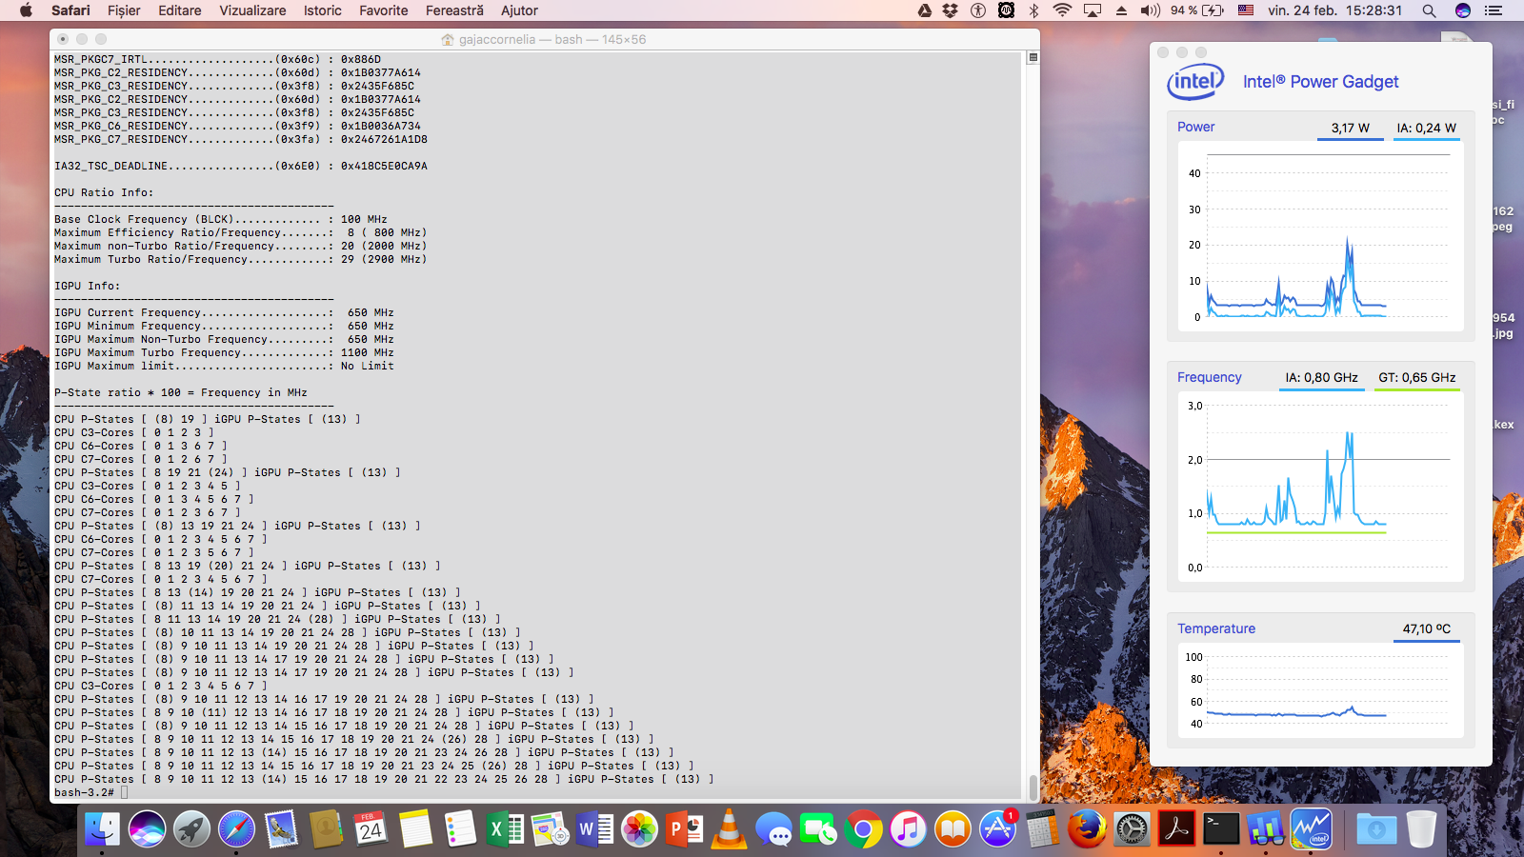The height and width of the screenshot is (857, 1524).
Task: Click the Temperature graph area
Action: pos(1320,692)
